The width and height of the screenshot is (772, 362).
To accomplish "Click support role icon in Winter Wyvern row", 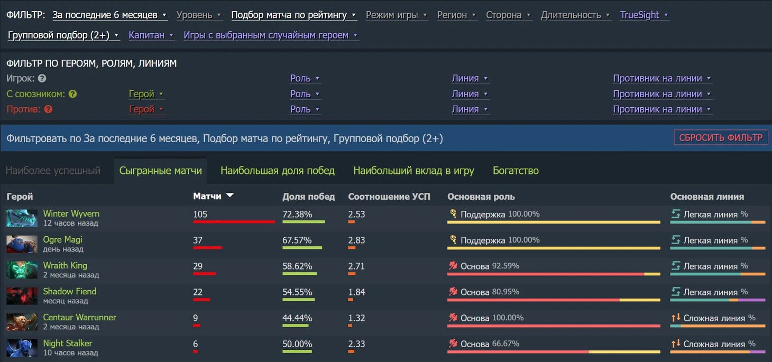I will coord(453,214).
